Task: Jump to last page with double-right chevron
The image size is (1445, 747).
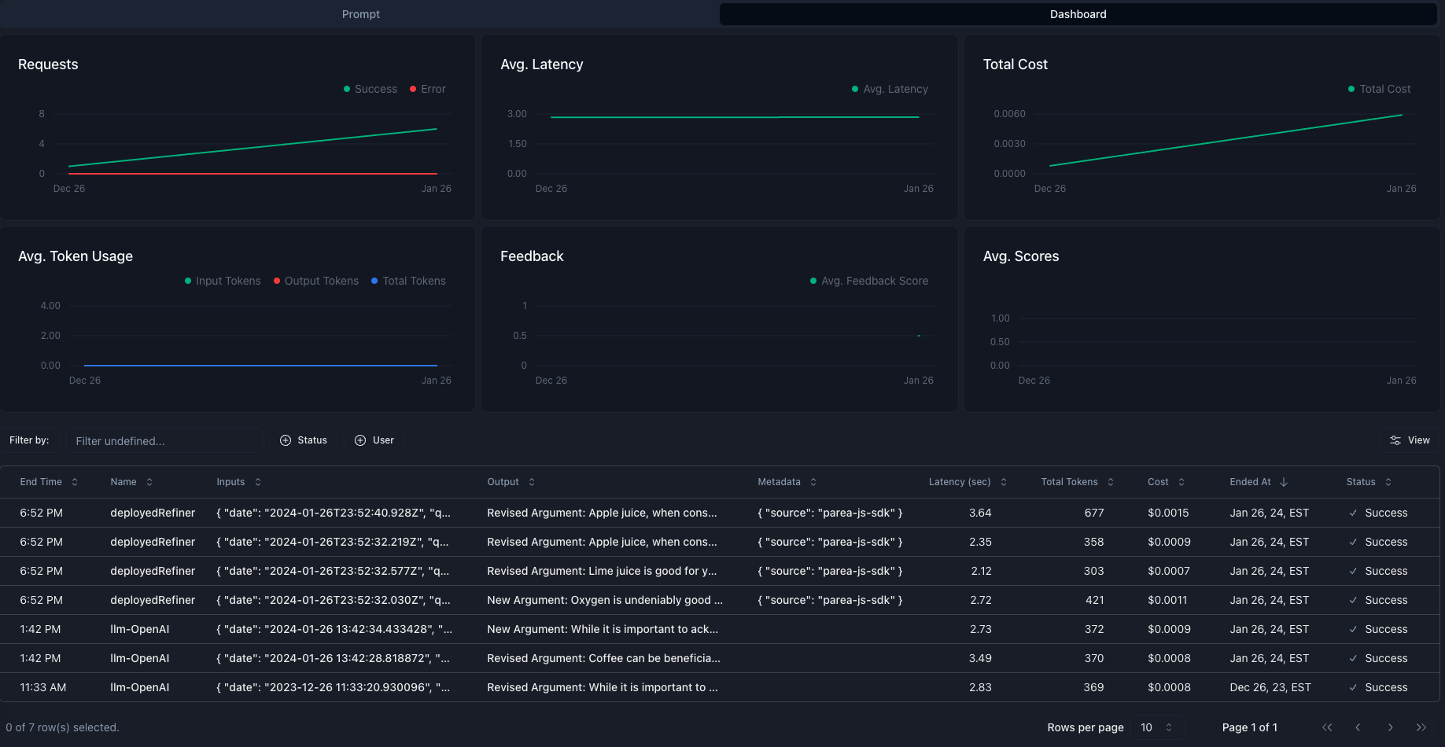Action: point(1421,727)
